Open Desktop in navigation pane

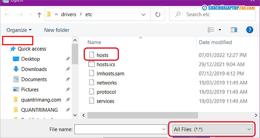click(x=31, y=59)
